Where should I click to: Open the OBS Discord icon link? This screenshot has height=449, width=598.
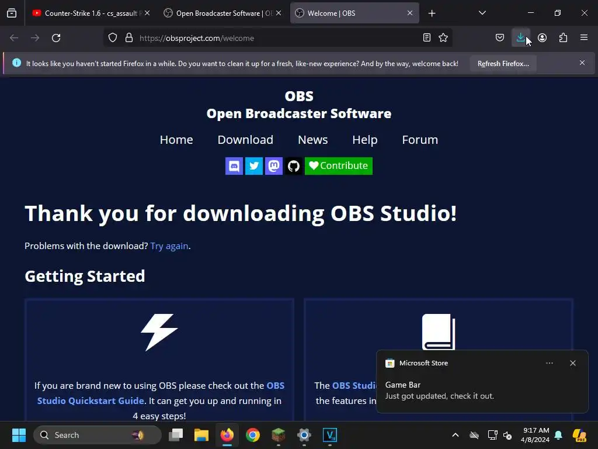coord(234,166)
